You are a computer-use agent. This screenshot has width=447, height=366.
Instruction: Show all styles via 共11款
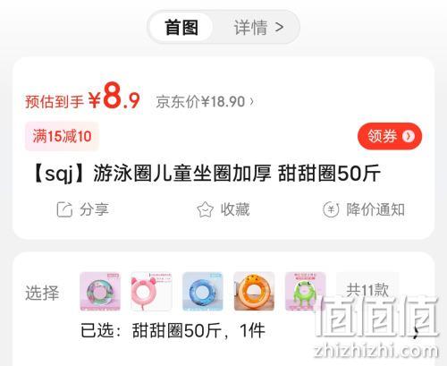367,290
